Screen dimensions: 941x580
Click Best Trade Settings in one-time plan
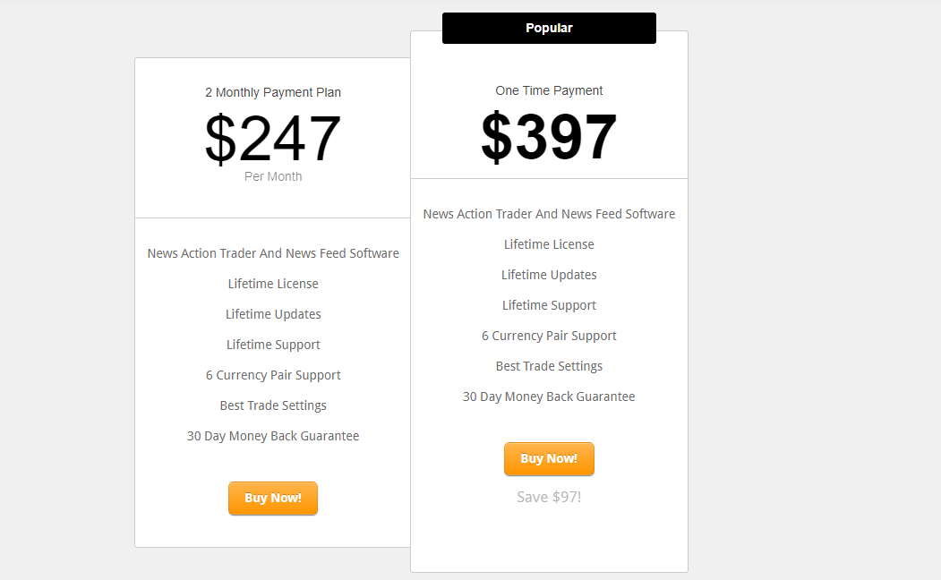[x=549, y=366]
